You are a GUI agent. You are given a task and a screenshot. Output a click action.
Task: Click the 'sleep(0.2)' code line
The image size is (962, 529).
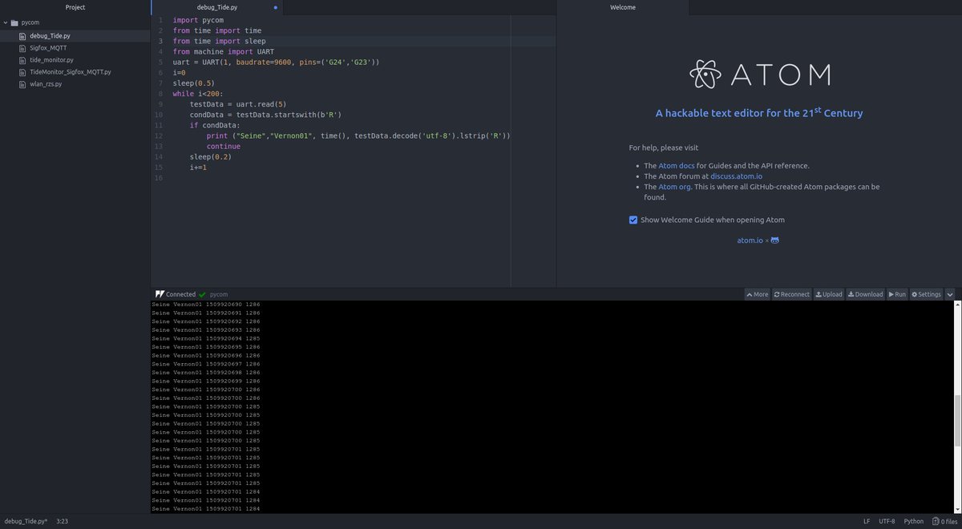[210, 157]
